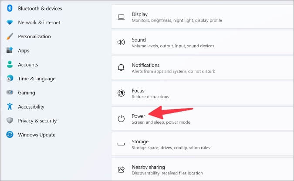Open the Personalization category
Screen dimensions: 294x181
pyautogui.click(x=34, y=36)
